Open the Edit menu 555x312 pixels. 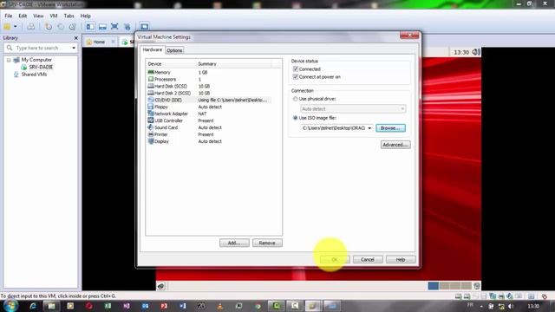(23, 16)
